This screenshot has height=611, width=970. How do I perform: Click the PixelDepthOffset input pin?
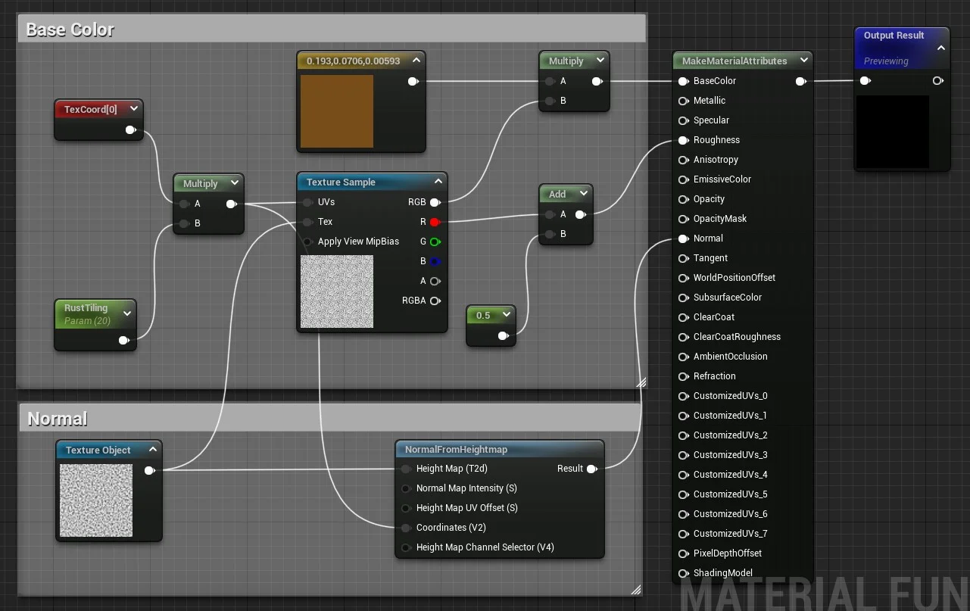pos(683,553)
